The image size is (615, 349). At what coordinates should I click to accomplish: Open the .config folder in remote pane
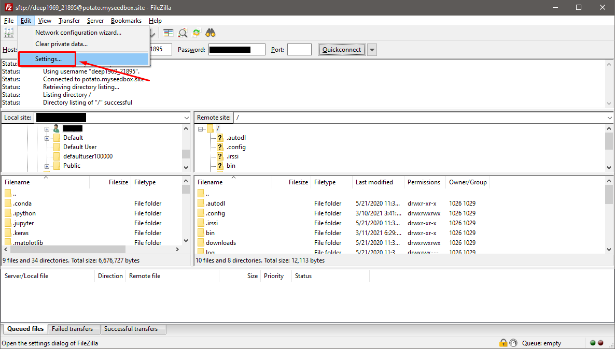(216, 213)
